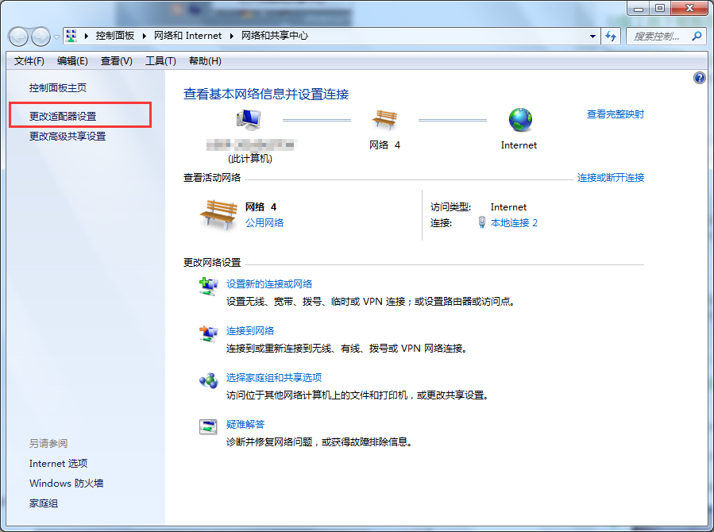This screenshot has height=532, width=714.
Task: Click the Back navigation arrow button
Action: 19,37
